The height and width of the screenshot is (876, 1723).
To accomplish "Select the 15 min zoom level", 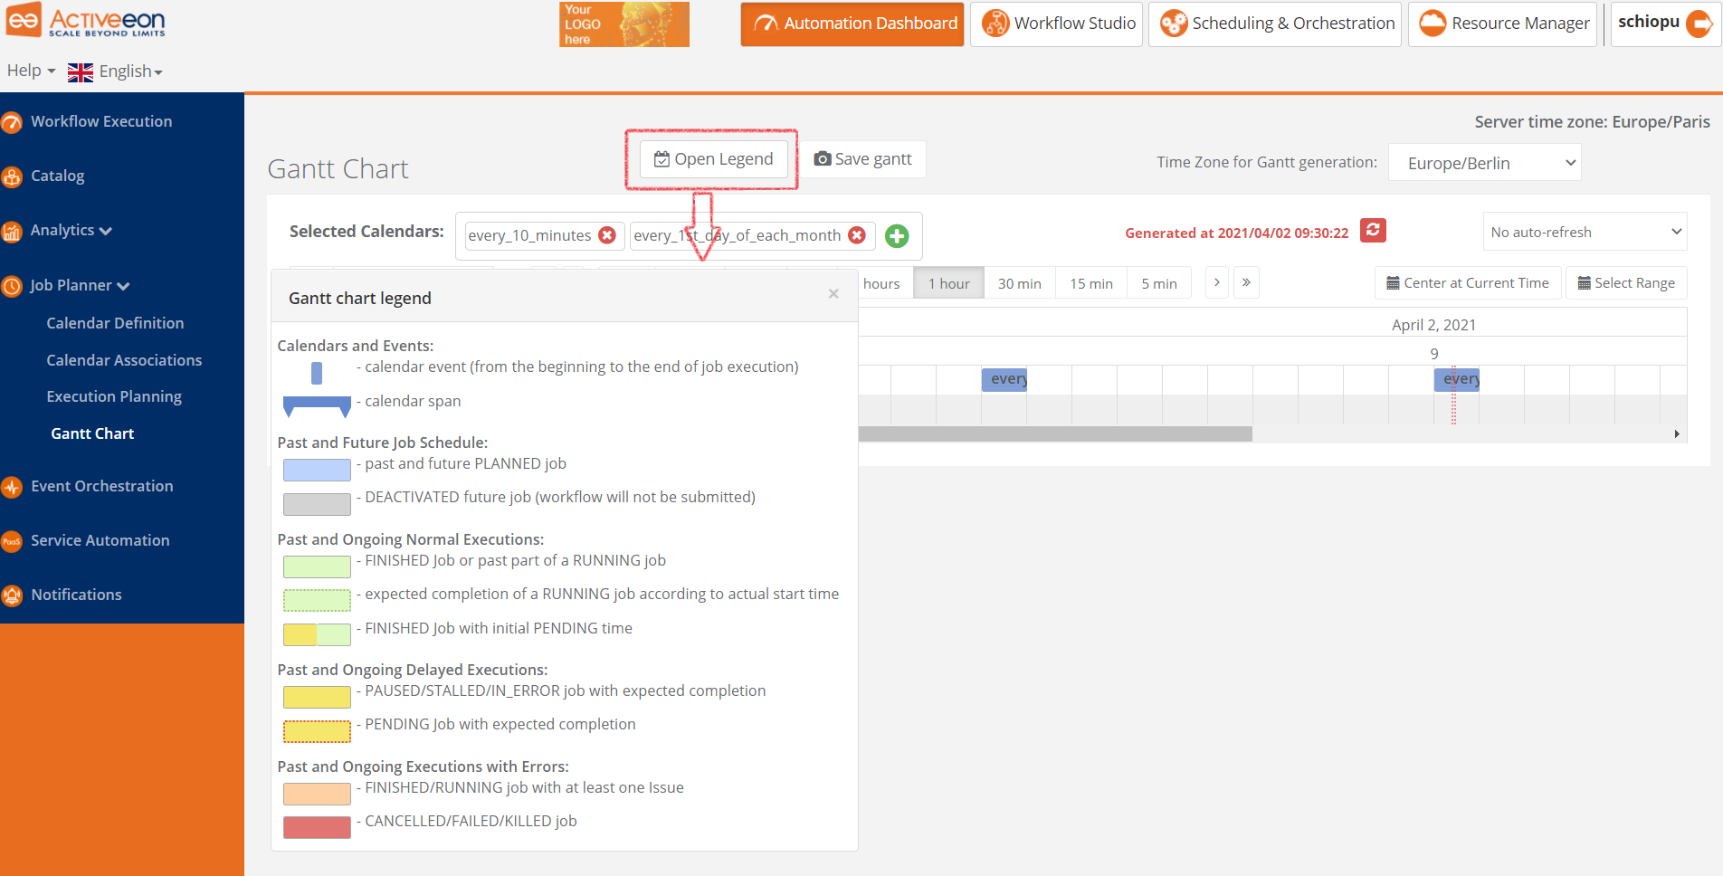I will [x=1091, y=283].
